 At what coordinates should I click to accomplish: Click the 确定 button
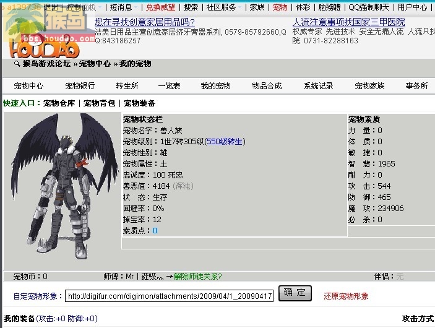(x=295, y=293)
